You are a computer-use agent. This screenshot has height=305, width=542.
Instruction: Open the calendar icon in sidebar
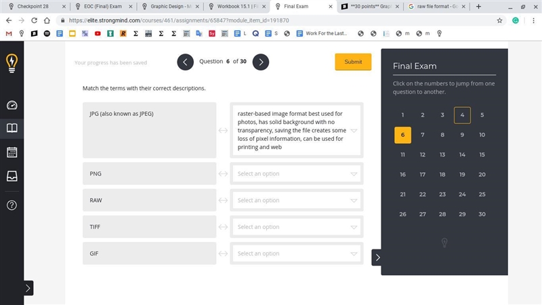(x=12, y=152)
